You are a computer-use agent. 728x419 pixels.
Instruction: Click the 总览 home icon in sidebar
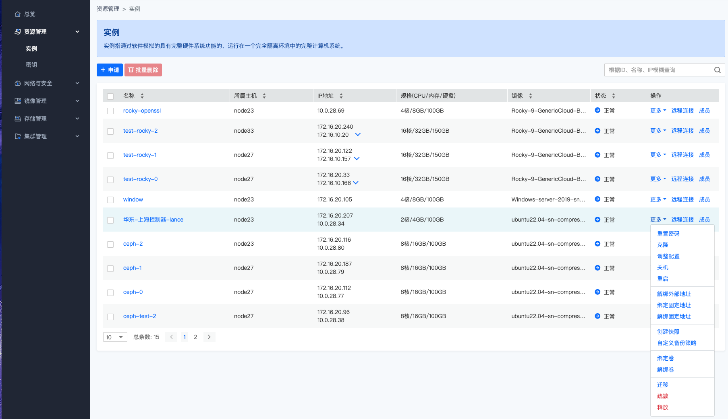click(x=18, y=14)
